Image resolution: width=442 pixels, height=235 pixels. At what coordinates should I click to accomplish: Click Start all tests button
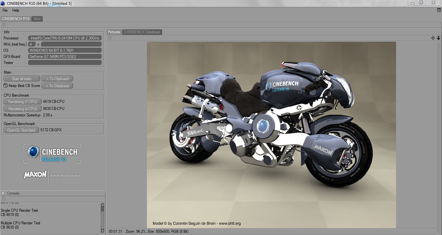(22, 79)
